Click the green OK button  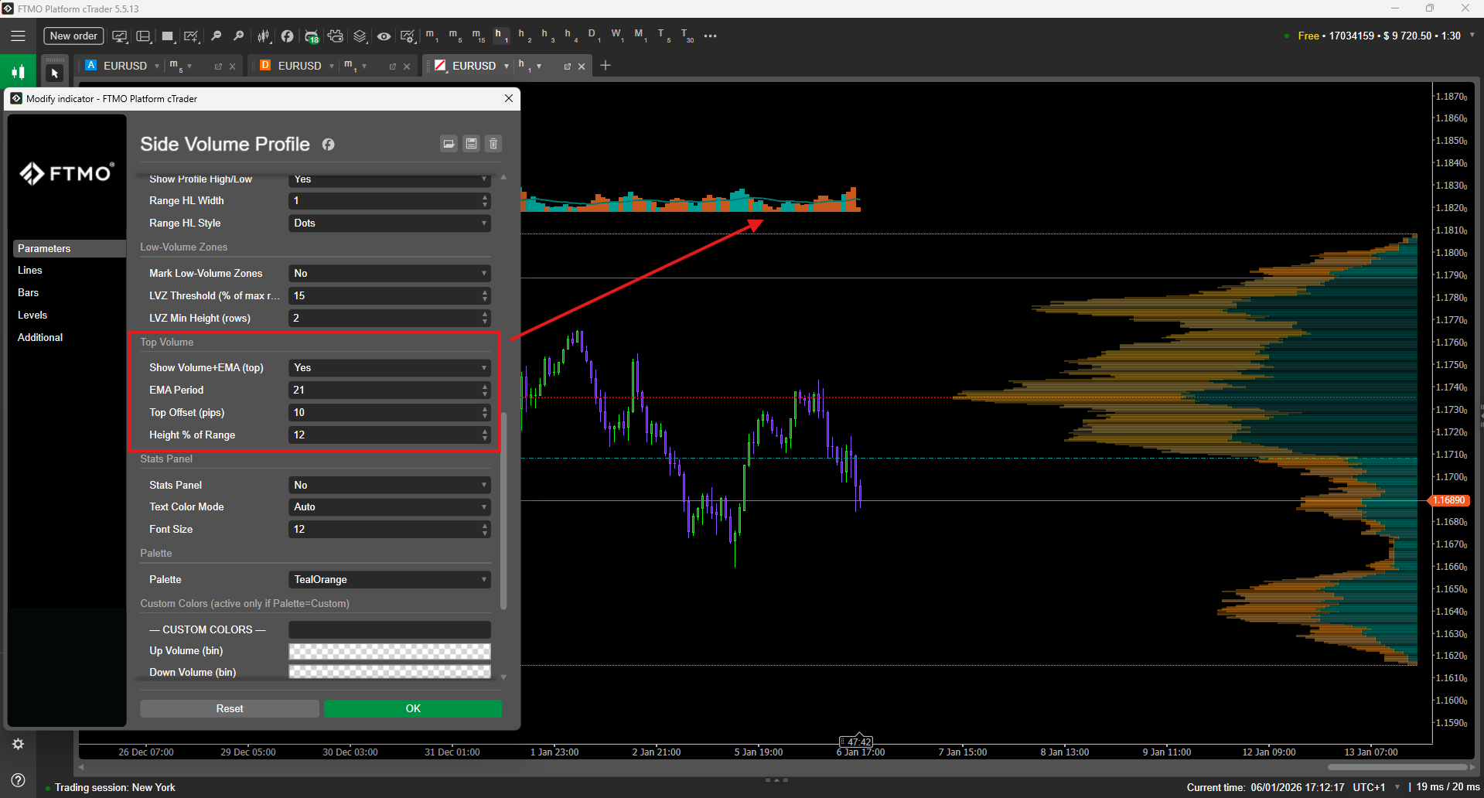[413, 708]
